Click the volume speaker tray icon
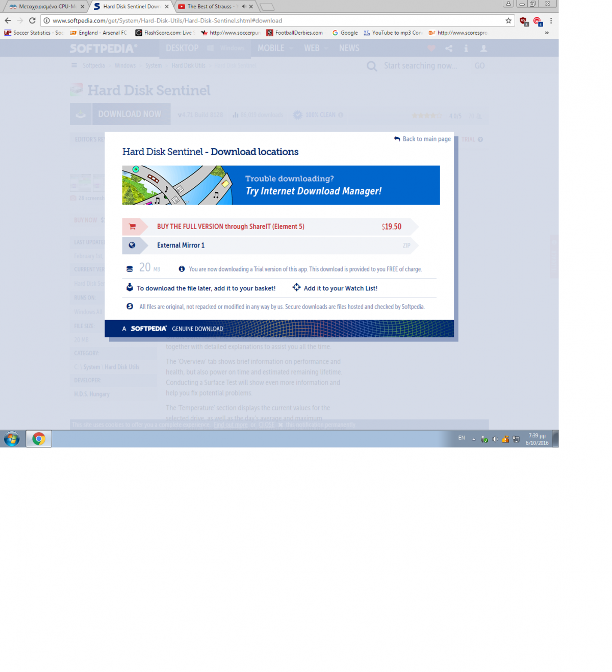The width and height of the screenshot is (612, 672). pos(495,439)
